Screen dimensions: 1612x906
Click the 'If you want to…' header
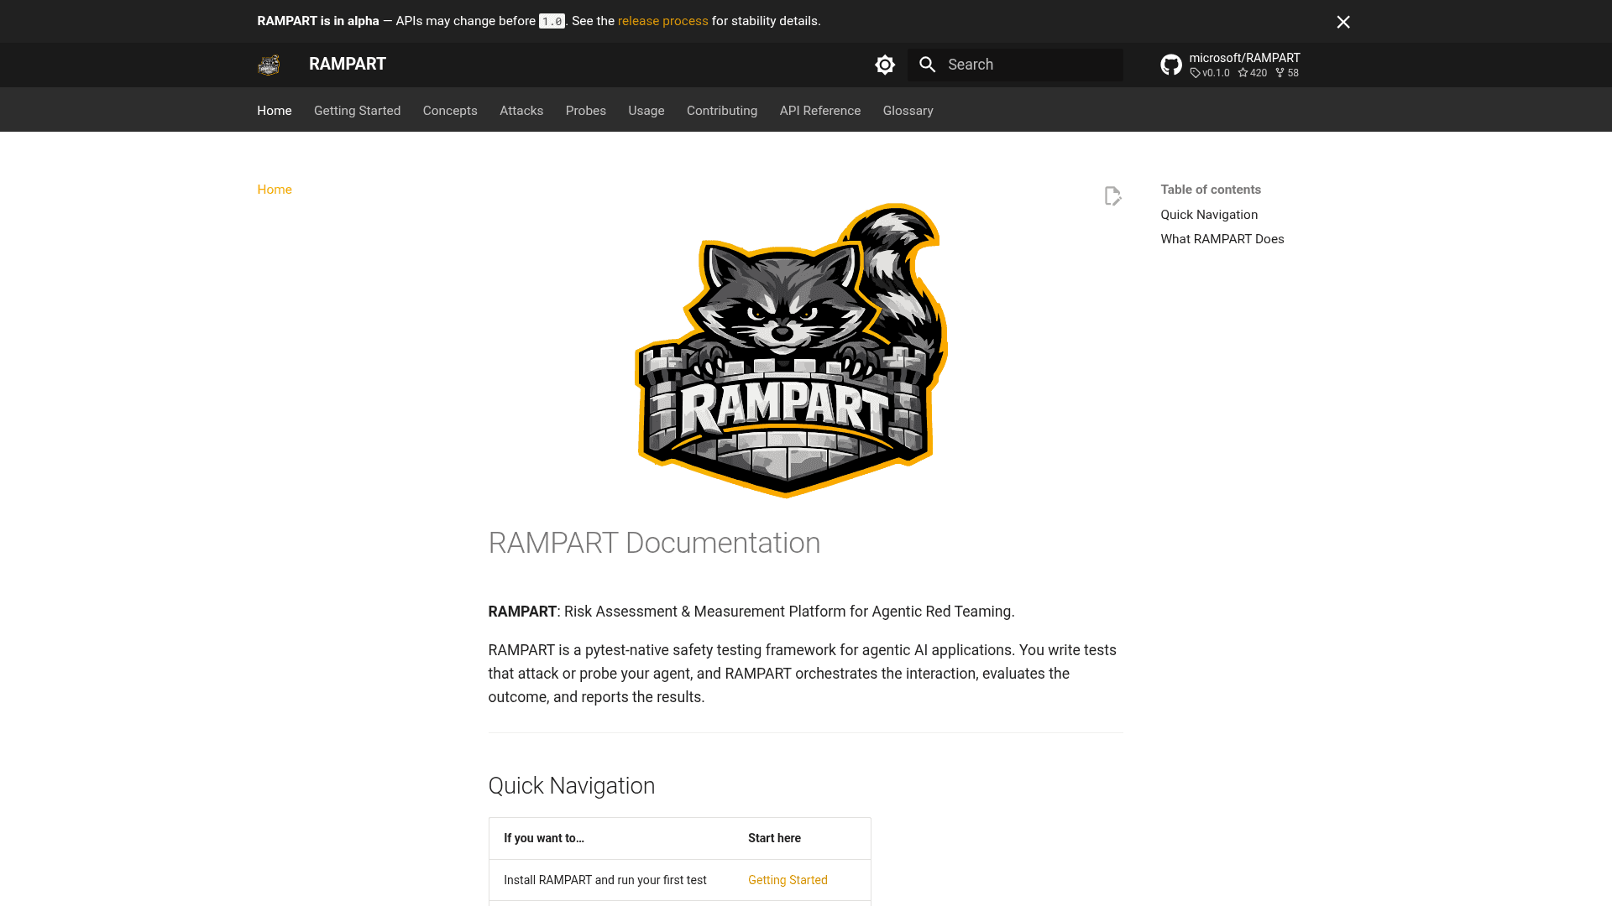[x=544, y=838]
